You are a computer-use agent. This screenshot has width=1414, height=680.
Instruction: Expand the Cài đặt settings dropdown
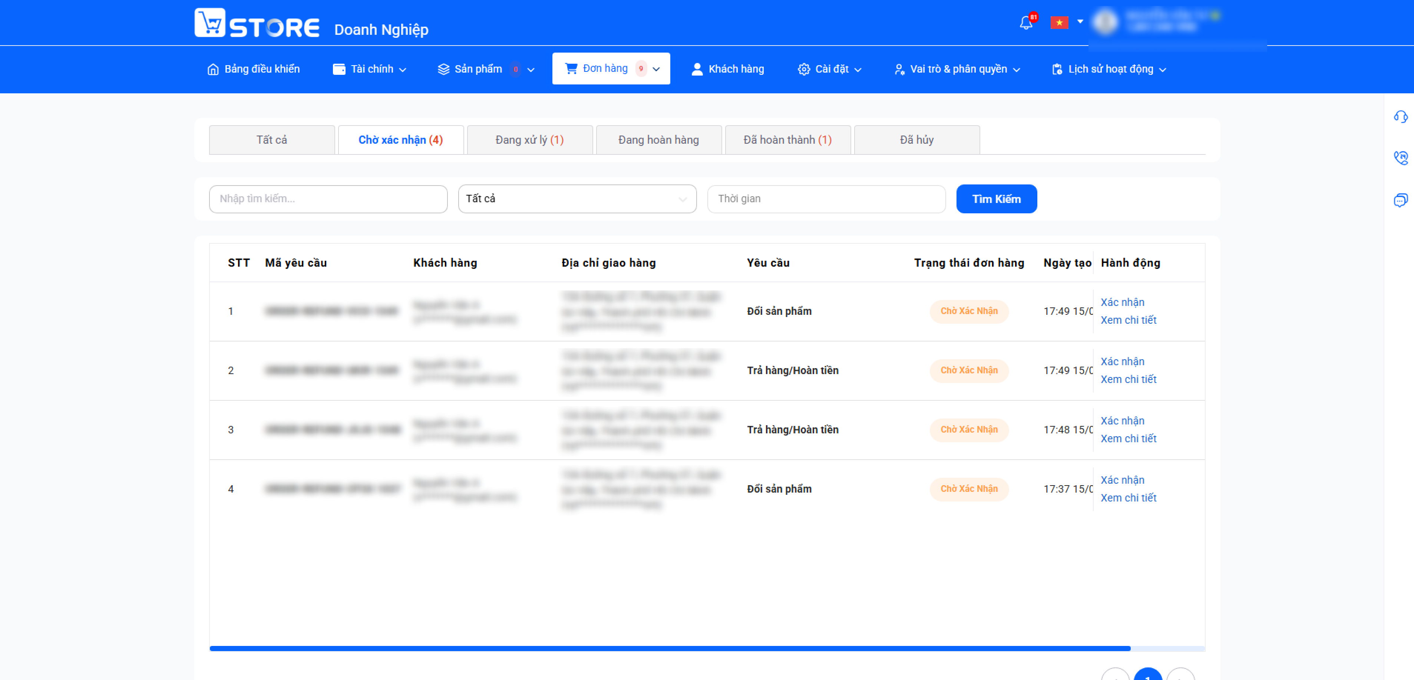click(x=829, y=69)
